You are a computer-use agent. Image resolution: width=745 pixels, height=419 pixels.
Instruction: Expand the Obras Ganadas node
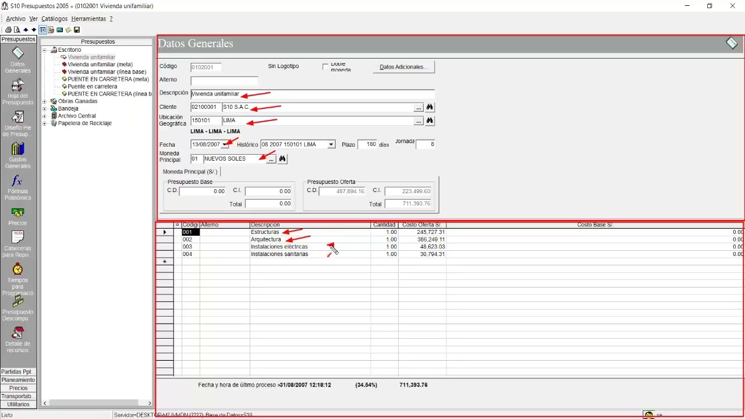45,101
